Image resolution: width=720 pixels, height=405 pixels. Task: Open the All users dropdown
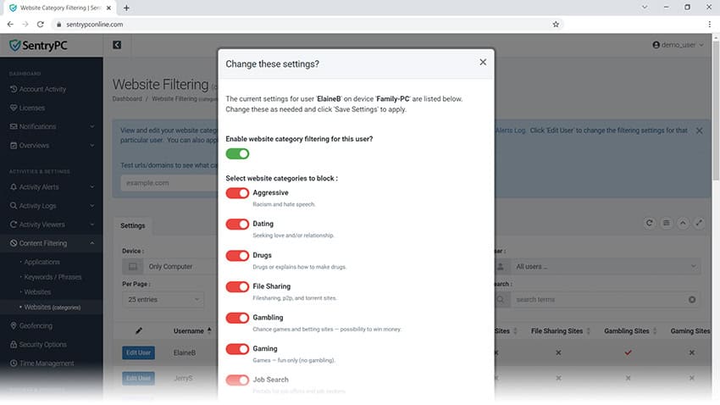click(x=606, y=266)
